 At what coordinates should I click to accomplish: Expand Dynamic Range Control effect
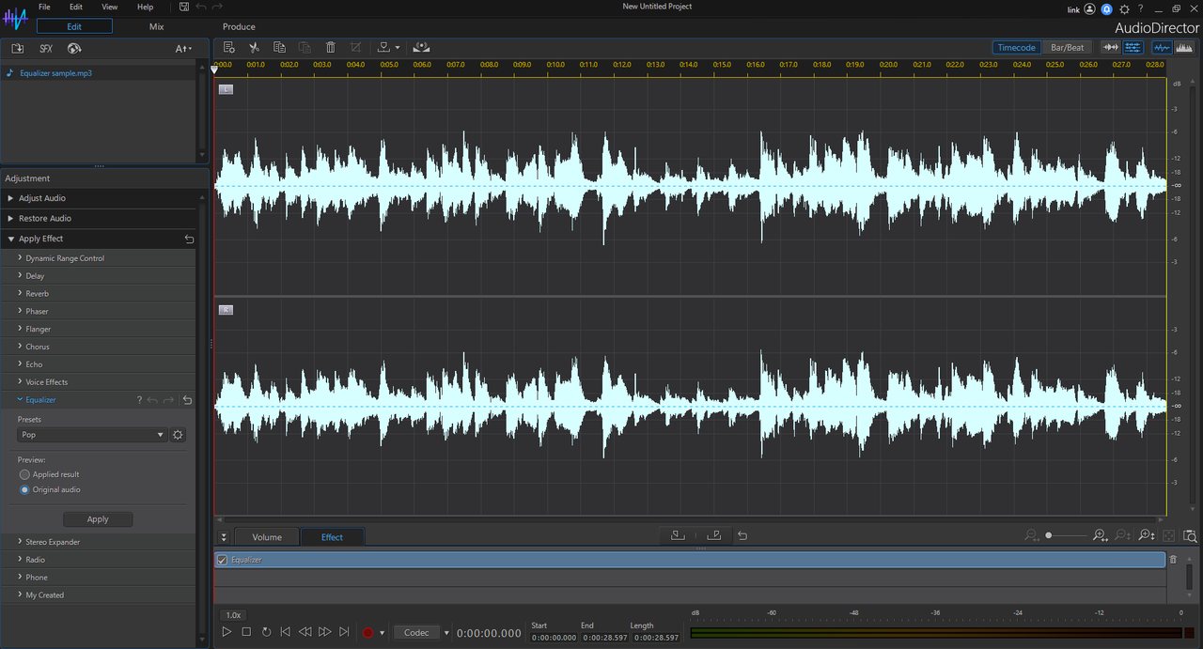tap(99, 258)
